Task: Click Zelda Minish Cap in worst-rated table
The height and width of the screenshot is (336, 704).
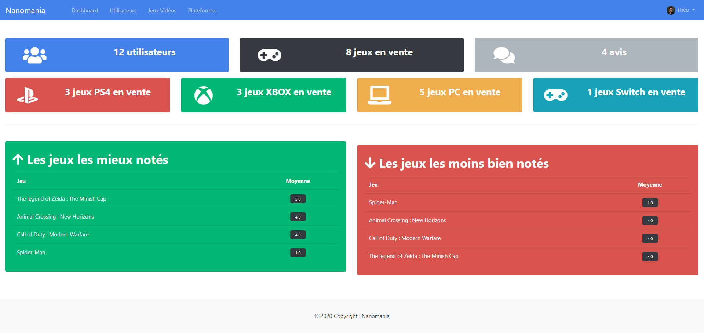Action: 414,256
